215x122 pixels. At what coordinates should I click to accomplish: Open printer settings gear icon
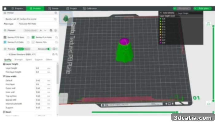[x=56, y=13]
